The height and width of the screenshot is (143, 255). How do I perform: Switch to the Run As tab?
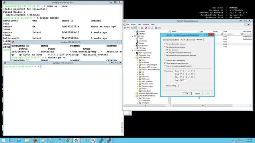(x=183, y=40)
